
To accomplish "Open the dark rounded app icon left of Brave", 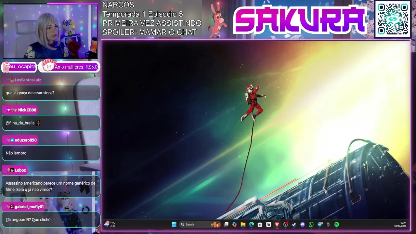I will click(x=268, y=224).
